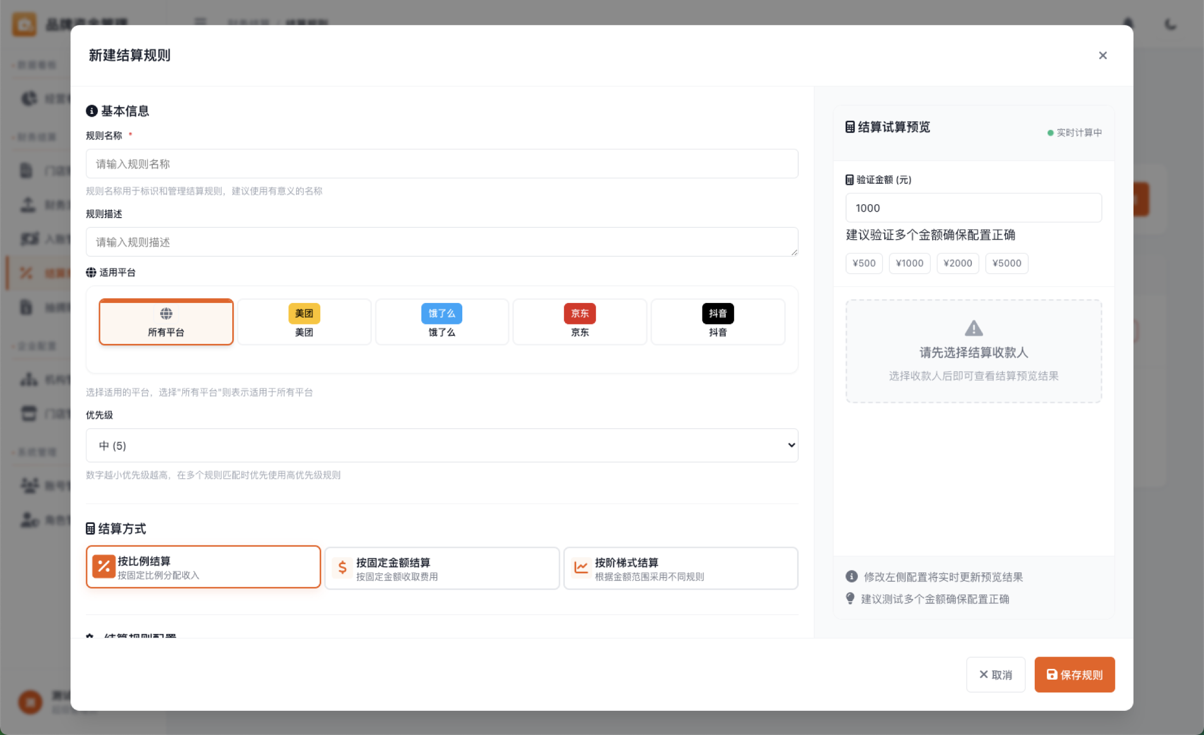The width and height of the screenshot is (1204, 735).
Task: Open the 优先级 priority dropdown
Action: (442, 445)
